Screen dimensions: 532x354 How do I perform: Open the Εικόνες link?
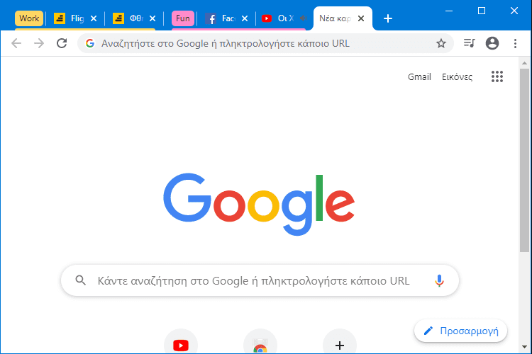(x=457, y=77)
